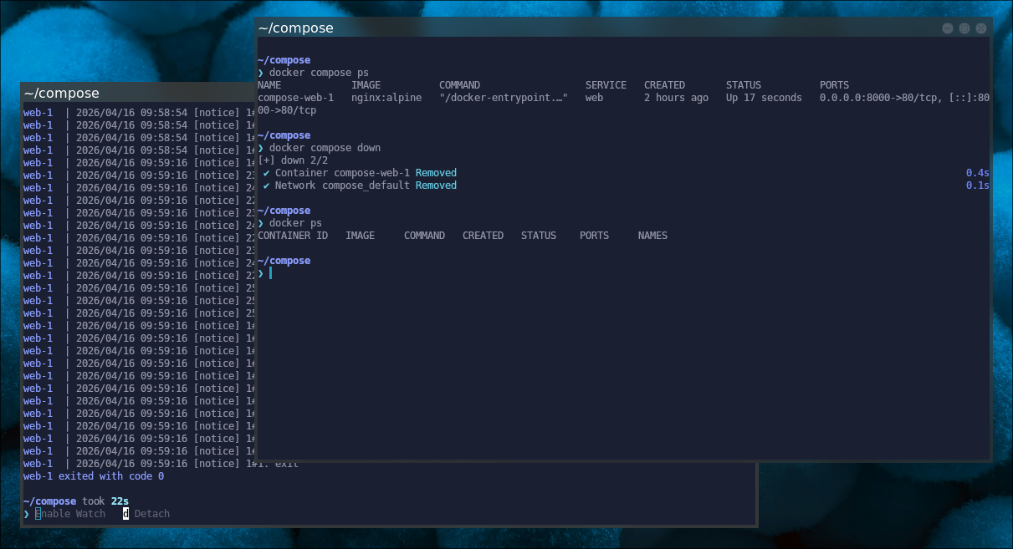Click the PORTS column header in compose ps output
The height and width of the screenshot is (549, 1013).
point(834,85)
